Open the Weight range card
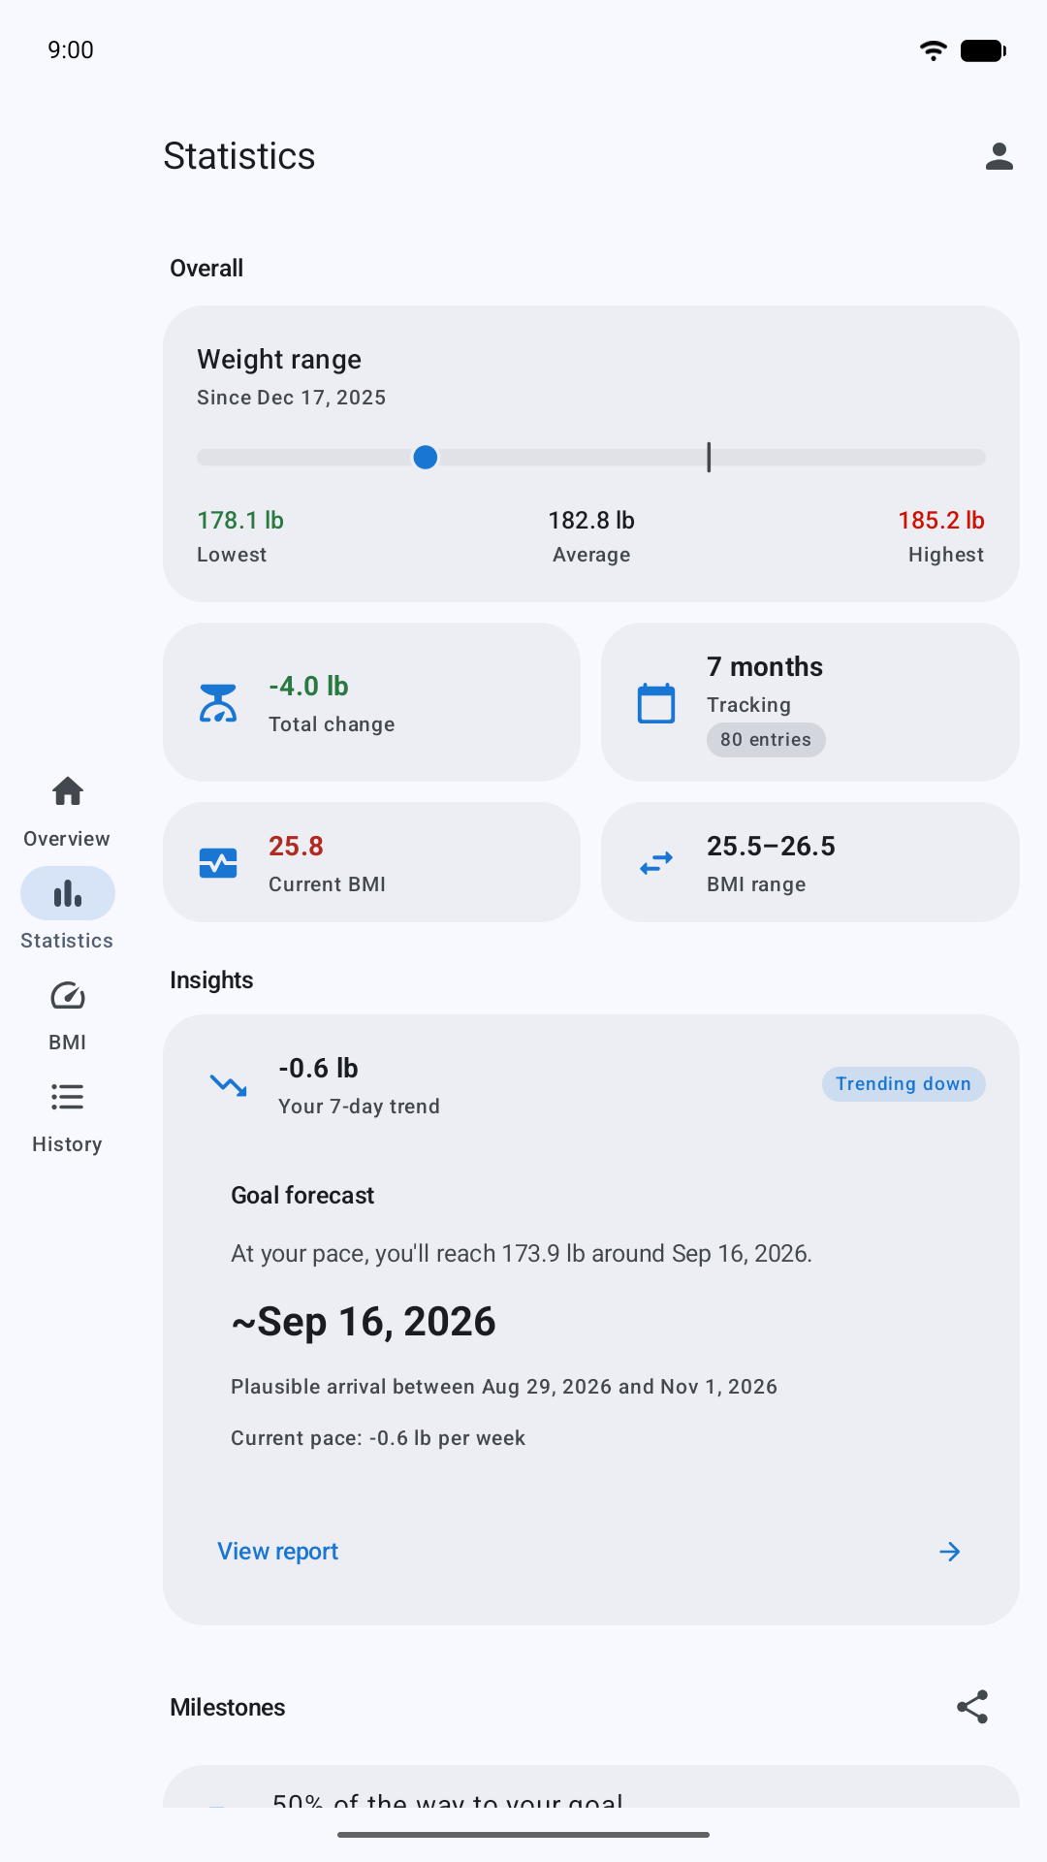 [591, 454]
